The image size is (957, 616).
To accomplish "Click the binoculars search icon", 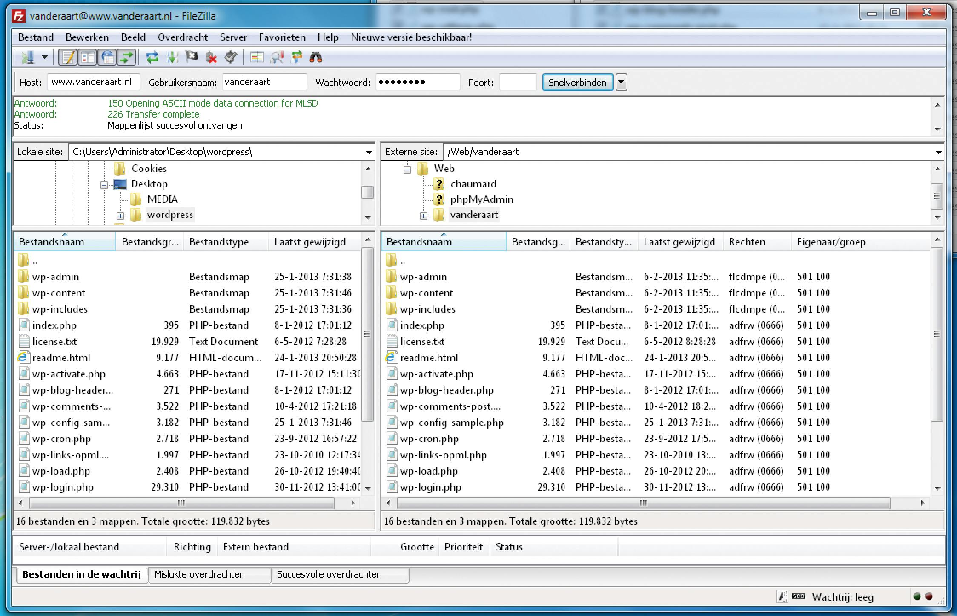I will click(315, 57).
